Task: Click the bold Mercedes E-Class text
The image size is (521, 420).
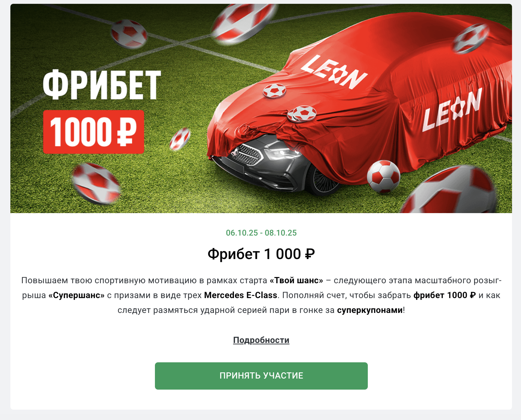Action: 241,295
